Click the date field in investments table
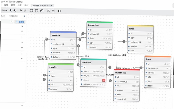 click(x=127, y=95)
